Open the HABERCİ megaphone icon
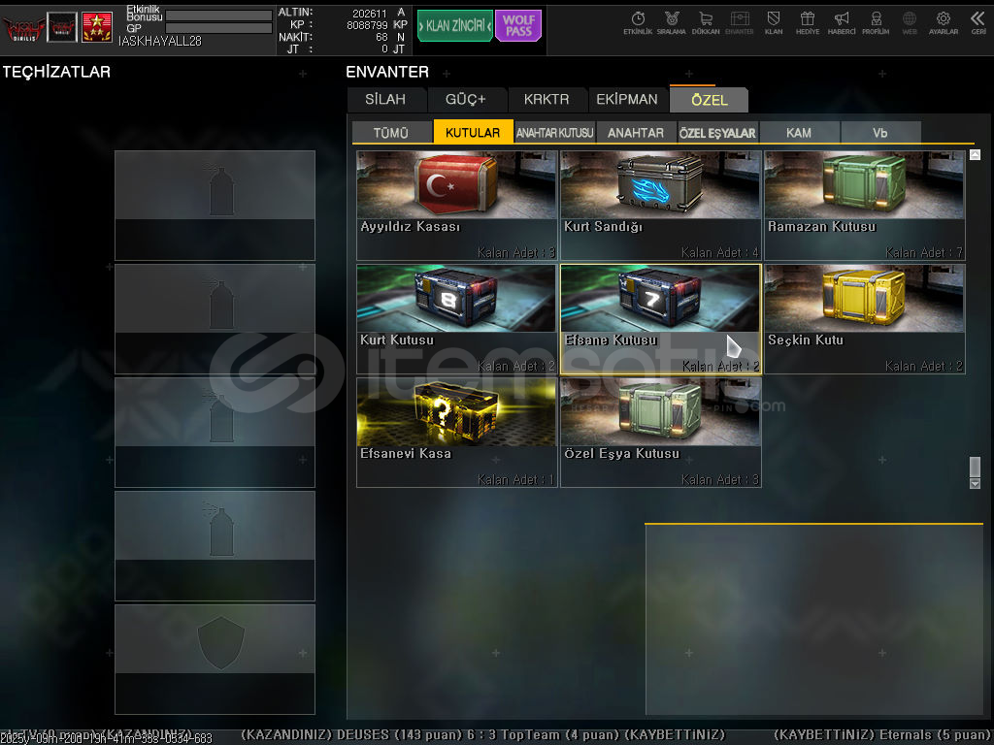The height and width of the screenshot is (745, 994). (842, 23)
